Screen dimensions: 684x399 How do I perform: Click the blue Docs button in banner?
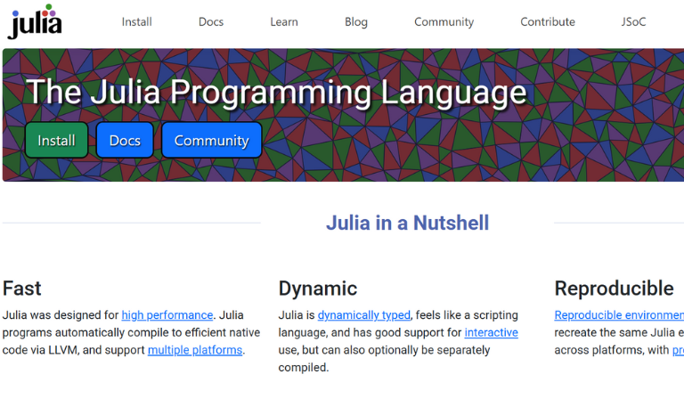pos(125,140)
